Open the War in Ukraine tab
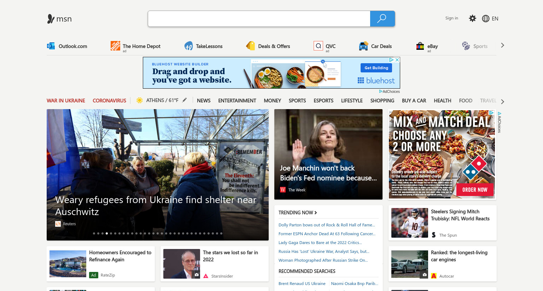Viewport: 543px width, 291px height. click(66, 101)
